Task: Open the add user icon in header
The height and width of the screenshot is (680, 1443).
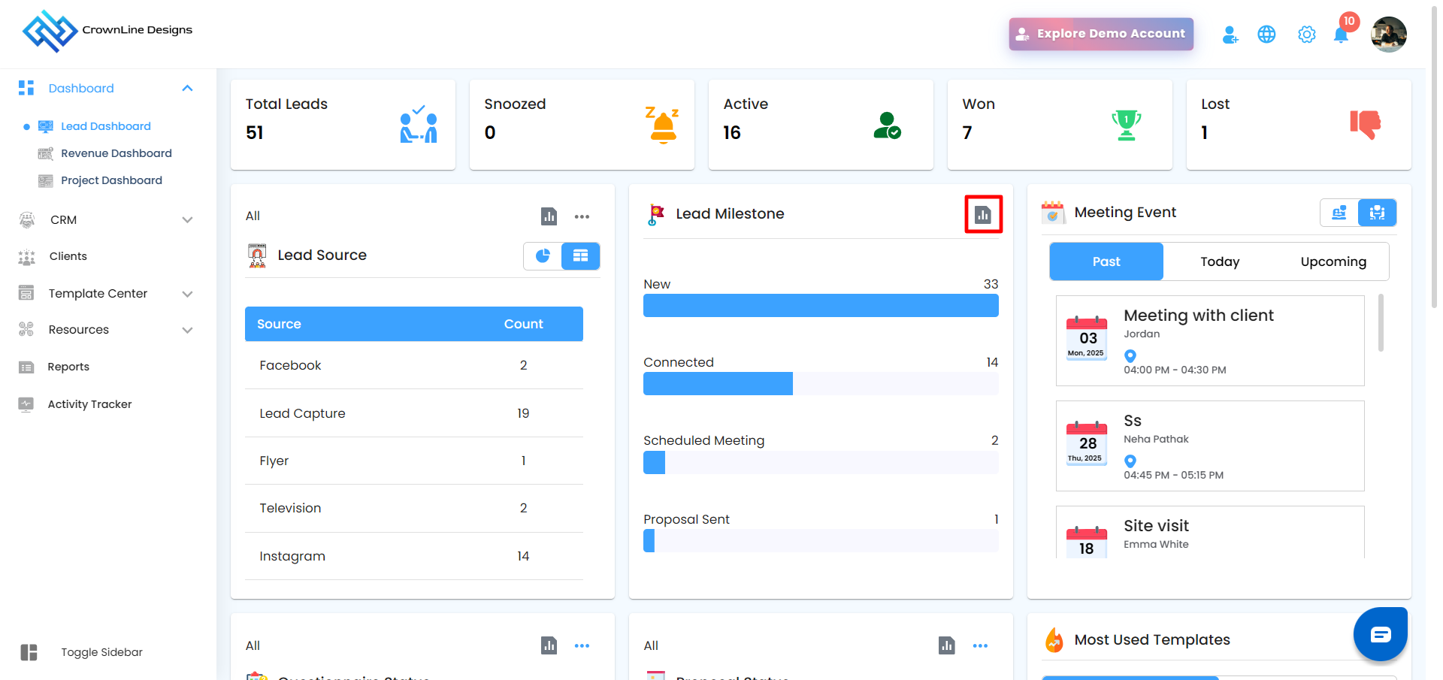Action: (1230, 35)
